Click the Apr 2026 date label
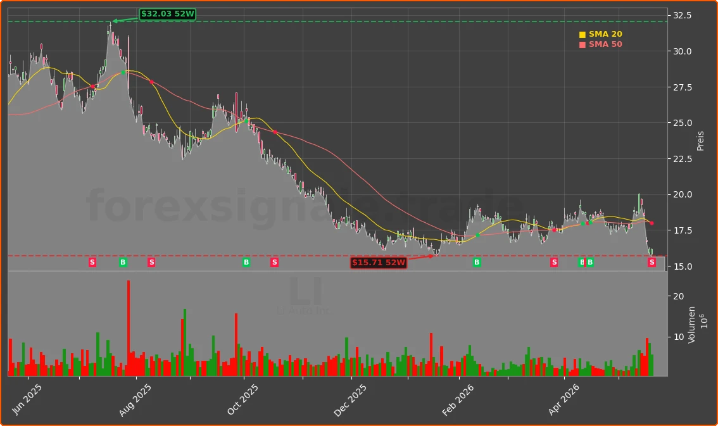This screenshot has width=718, height=426. (x=564, y=399)
